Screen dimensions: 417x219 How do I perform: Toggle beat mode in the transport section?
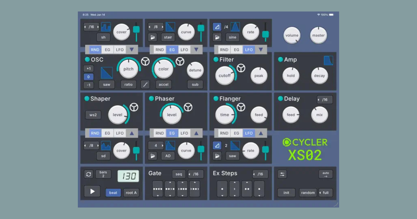point(113,193)
